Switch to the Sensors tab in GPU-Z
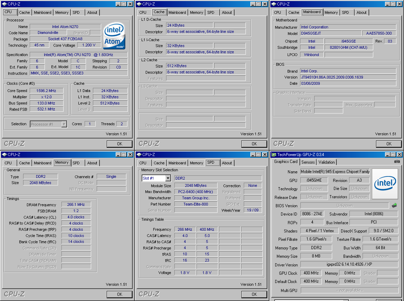The image size is (404, 301). 308,162
